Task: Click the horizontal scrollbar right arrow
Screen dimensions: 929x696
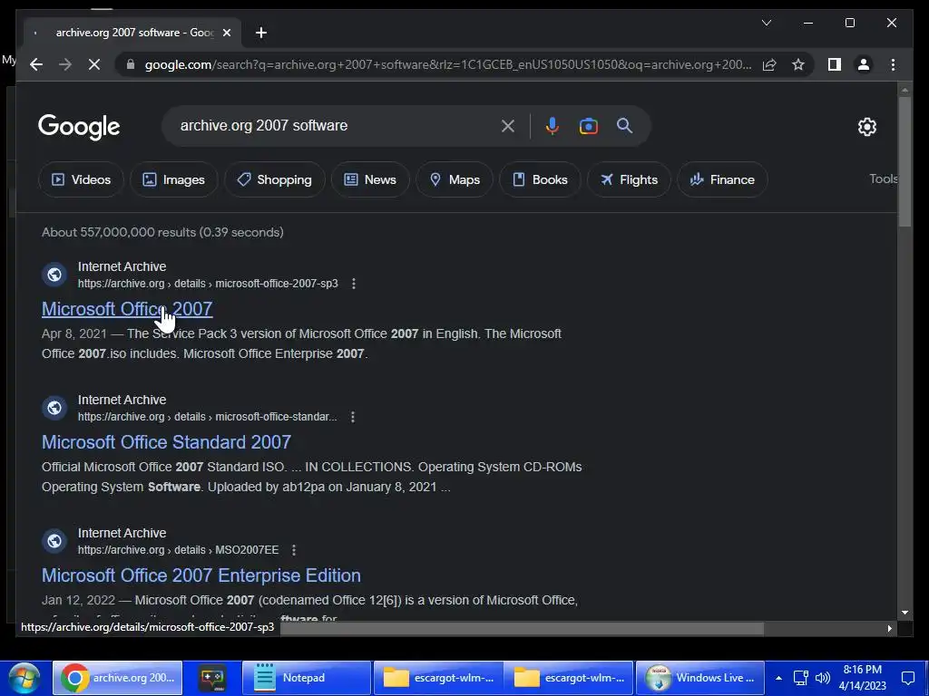Action: 889,629
